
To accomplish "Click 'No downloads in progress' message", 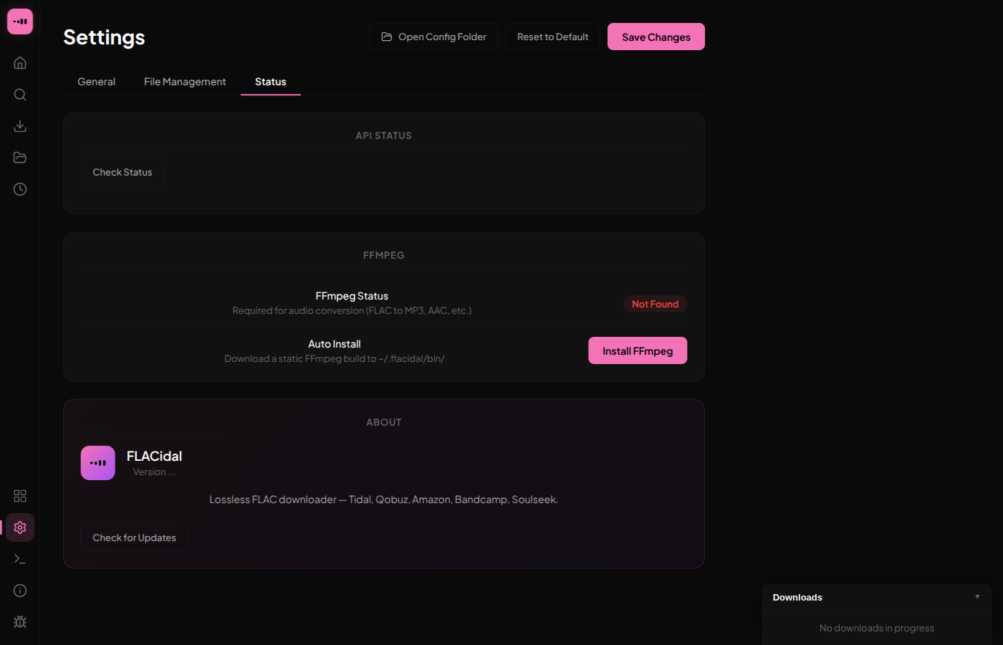I will [877, 628].
